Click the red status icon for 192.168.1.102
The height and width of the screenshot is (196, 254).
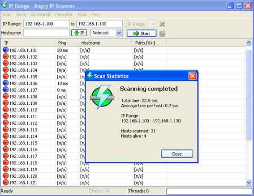pyautogui.click(x=6, y=56)
